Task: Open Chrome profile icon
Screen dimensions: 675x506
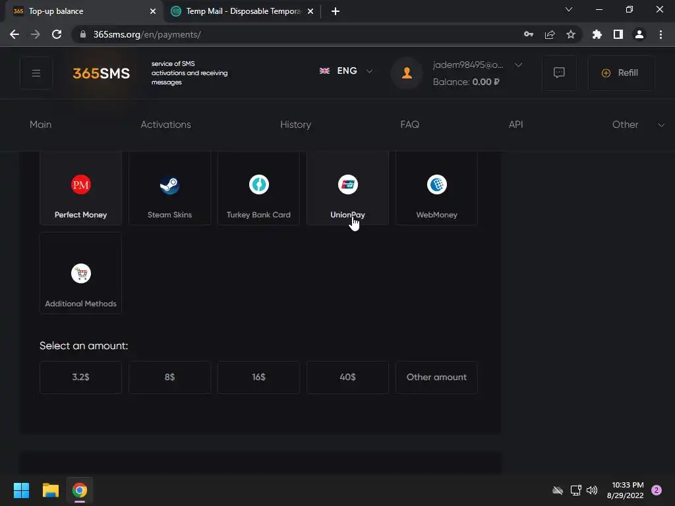Action: (639, 34)
